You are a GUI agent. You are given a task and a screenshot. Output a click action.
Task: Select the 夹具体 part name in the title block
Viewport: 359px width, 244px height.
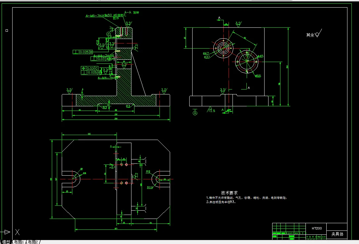[x=338, y=234]
